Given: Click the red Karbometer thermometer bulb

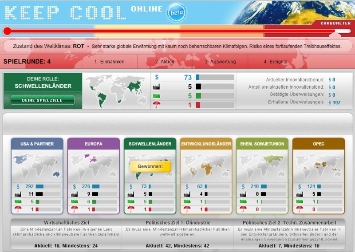Looking at the screenshot, I should (x=7, y=31).
